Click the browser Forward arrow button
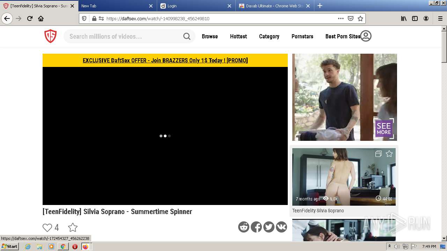The width and height of the screenshot is (447, 251). click(19, 18)
